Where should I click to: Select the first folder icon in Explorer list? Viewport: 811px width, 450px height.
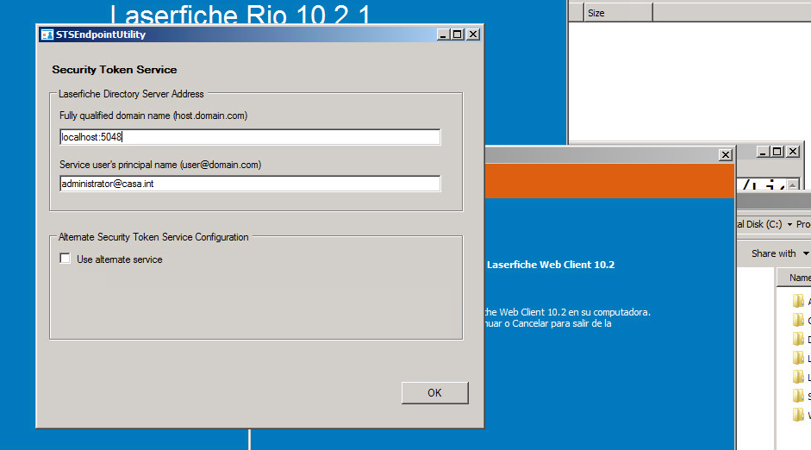[798, 301]
